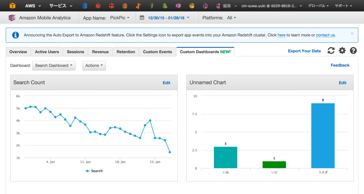Select the Custom Dashboards NEW! tab
Viewport: 364px width, 194px height.
click(205, 52)
